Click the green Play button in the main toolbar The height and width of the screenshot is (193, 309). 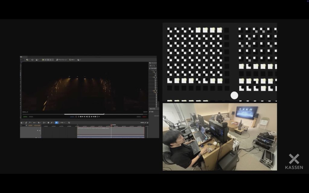(x=43, y=60)
